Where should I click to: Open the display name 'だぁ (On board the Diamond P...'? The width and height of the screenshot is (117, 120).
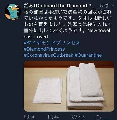point(60,6)
